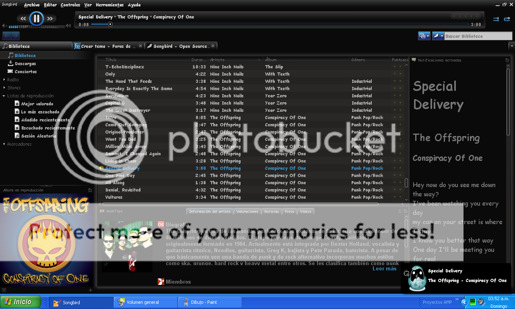The image size is (515, 309).
Task: Open the Controles menu
Action: 70,5
